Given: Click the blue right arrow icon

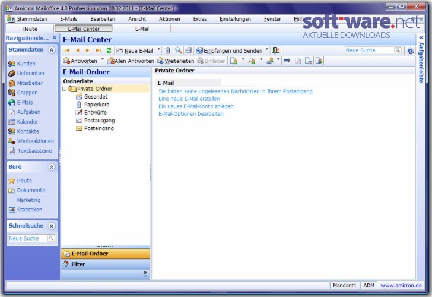Looking at the screenshot, I should (x=287, y=61).
